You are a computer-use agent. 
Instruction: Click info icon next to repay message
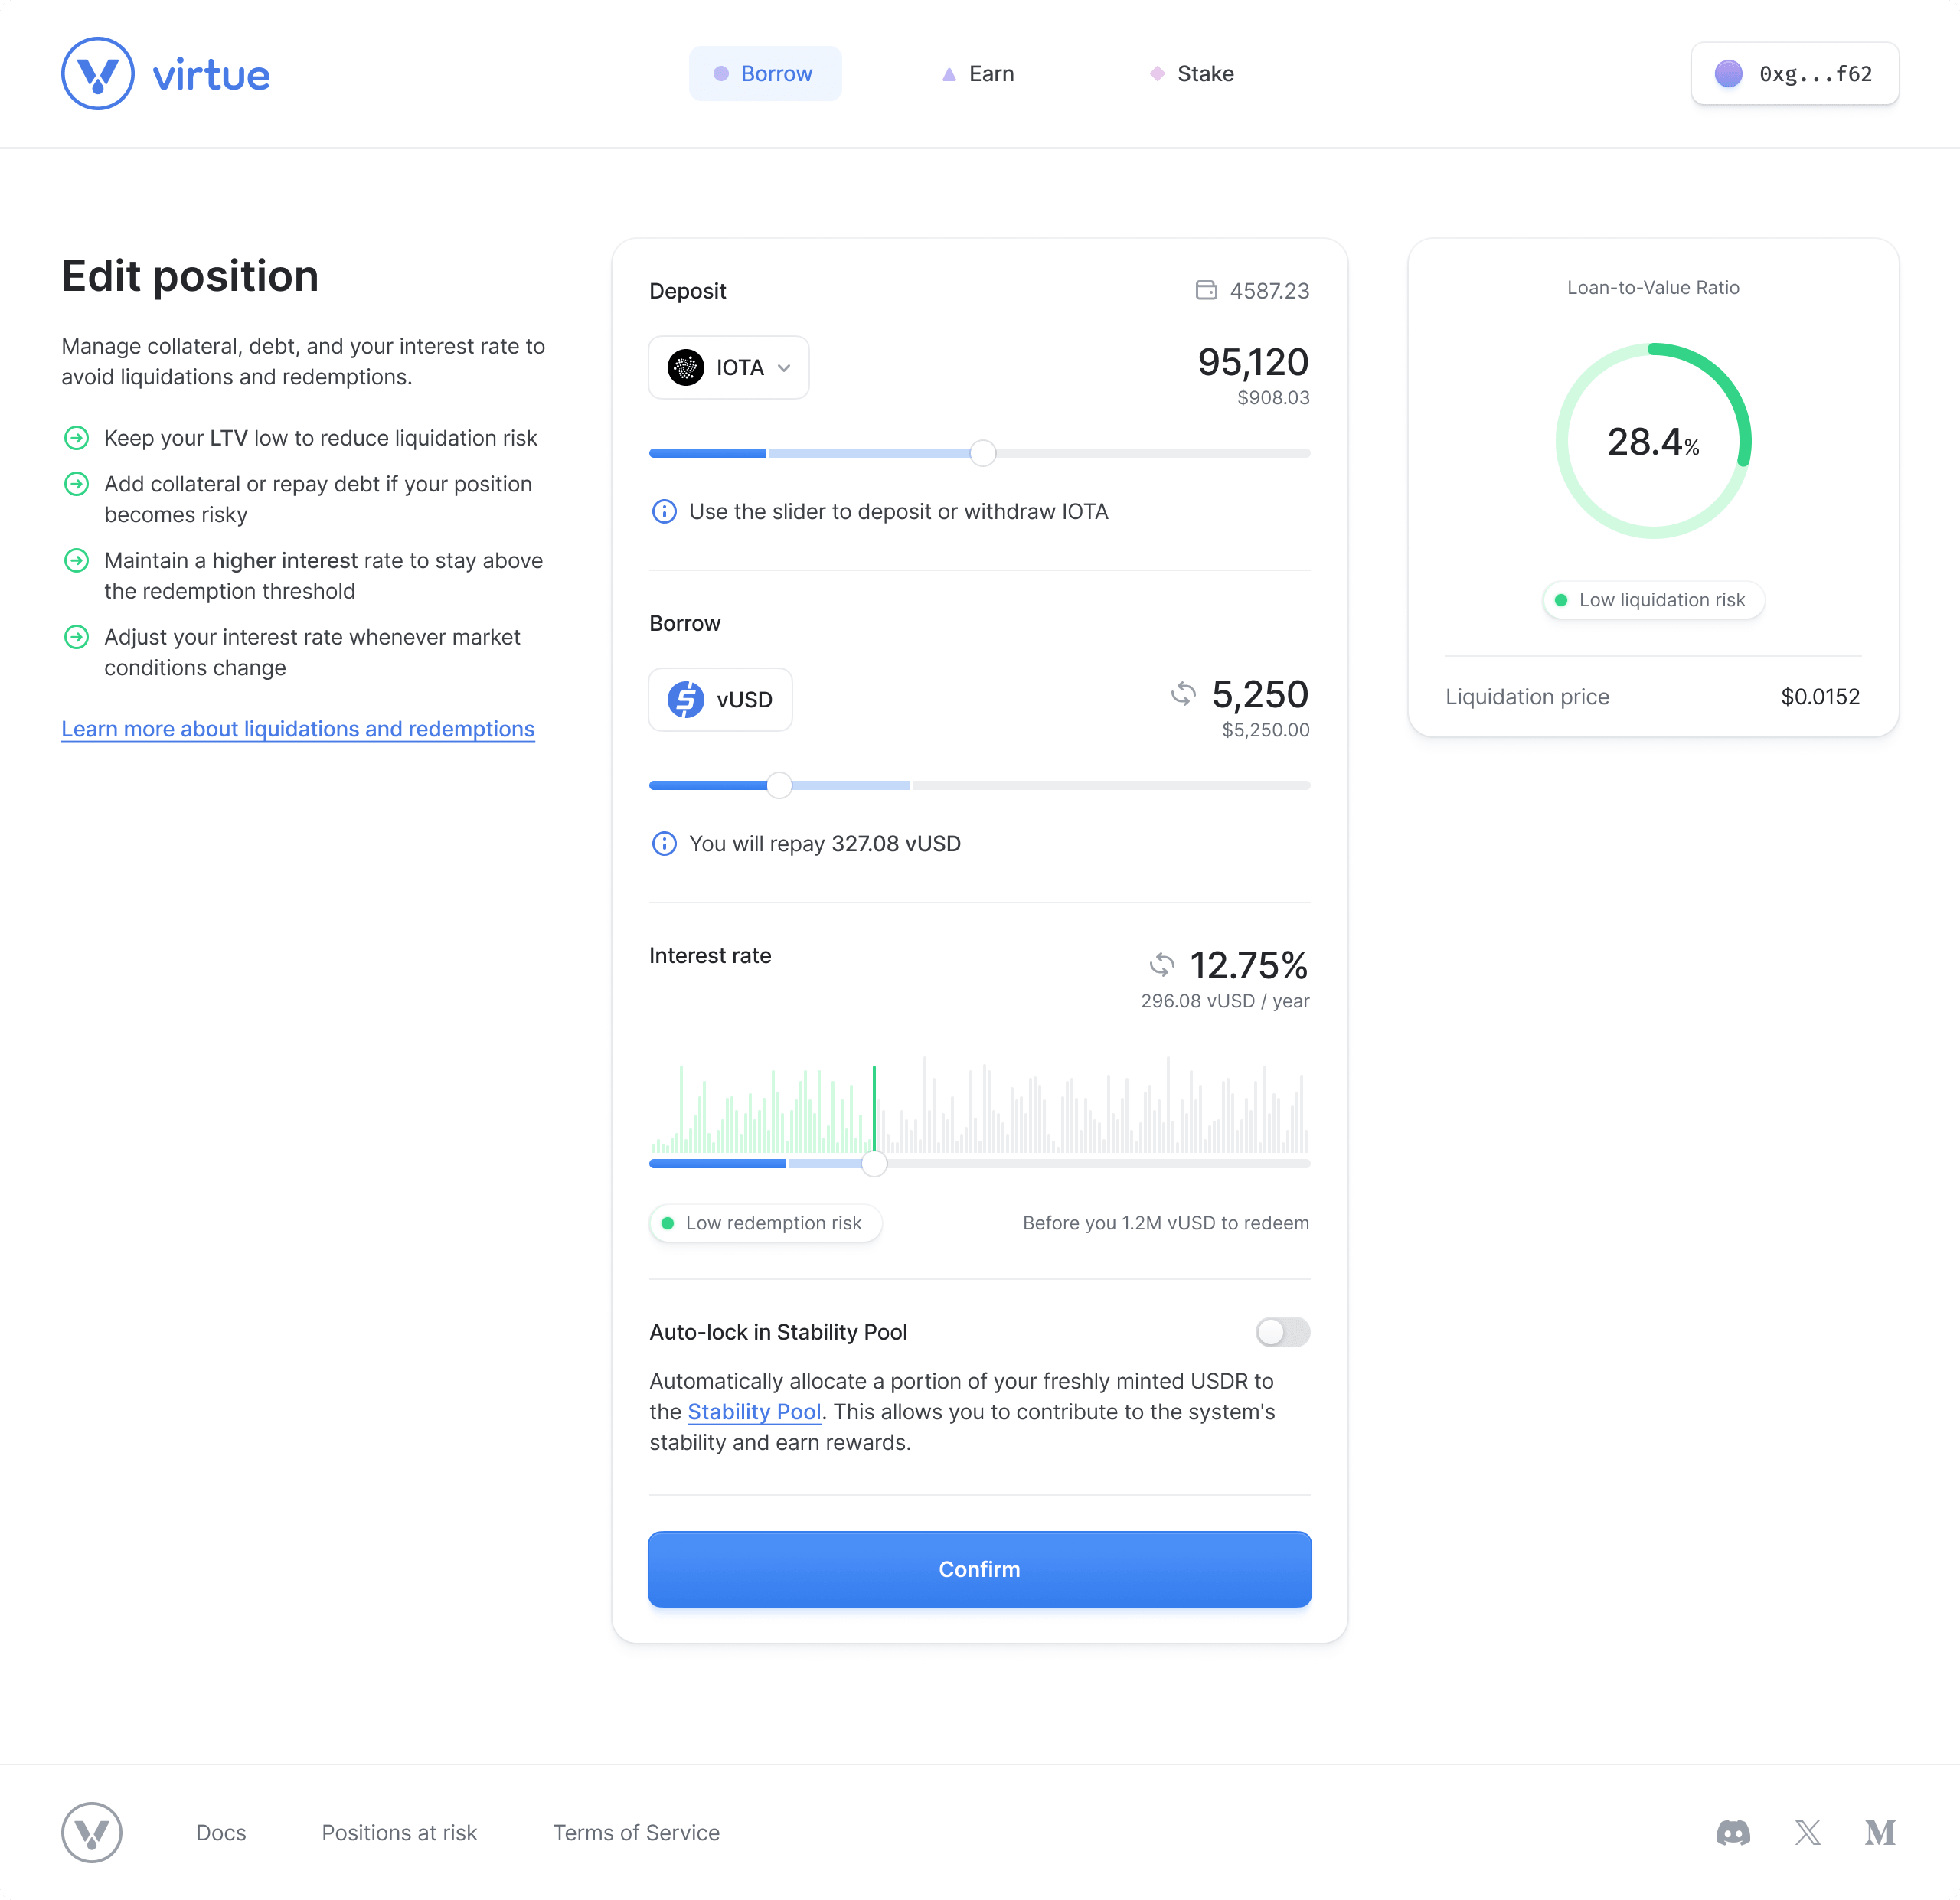(x=664, y=844)
